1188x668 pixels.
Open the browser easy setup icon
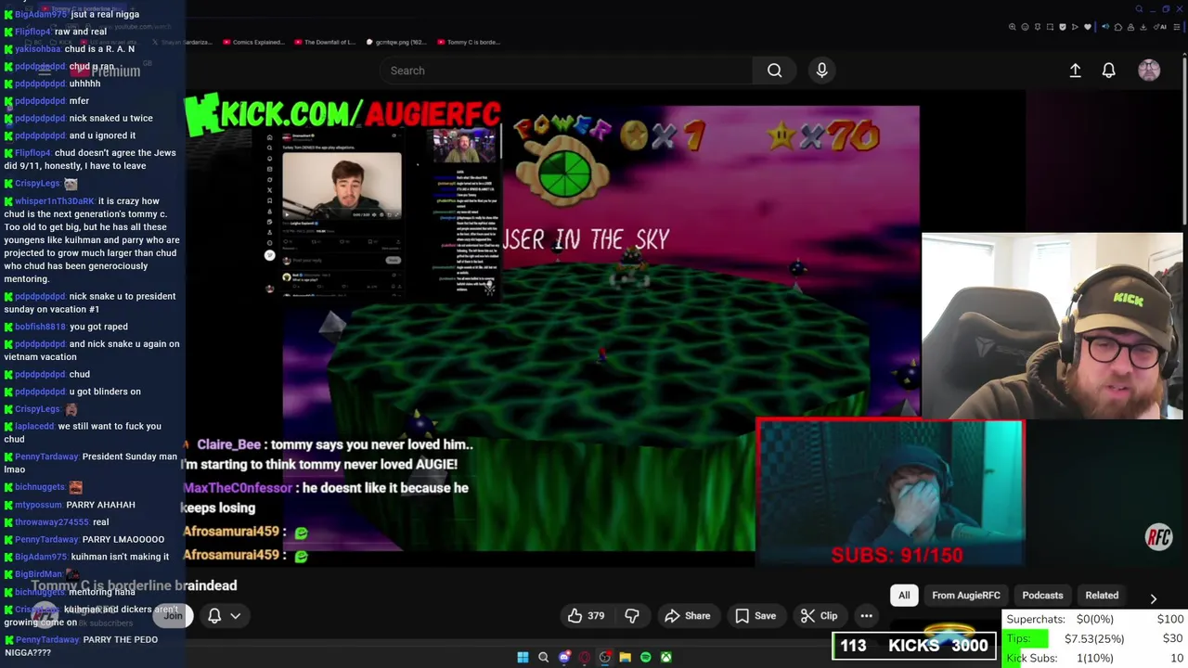(1176, 27)
